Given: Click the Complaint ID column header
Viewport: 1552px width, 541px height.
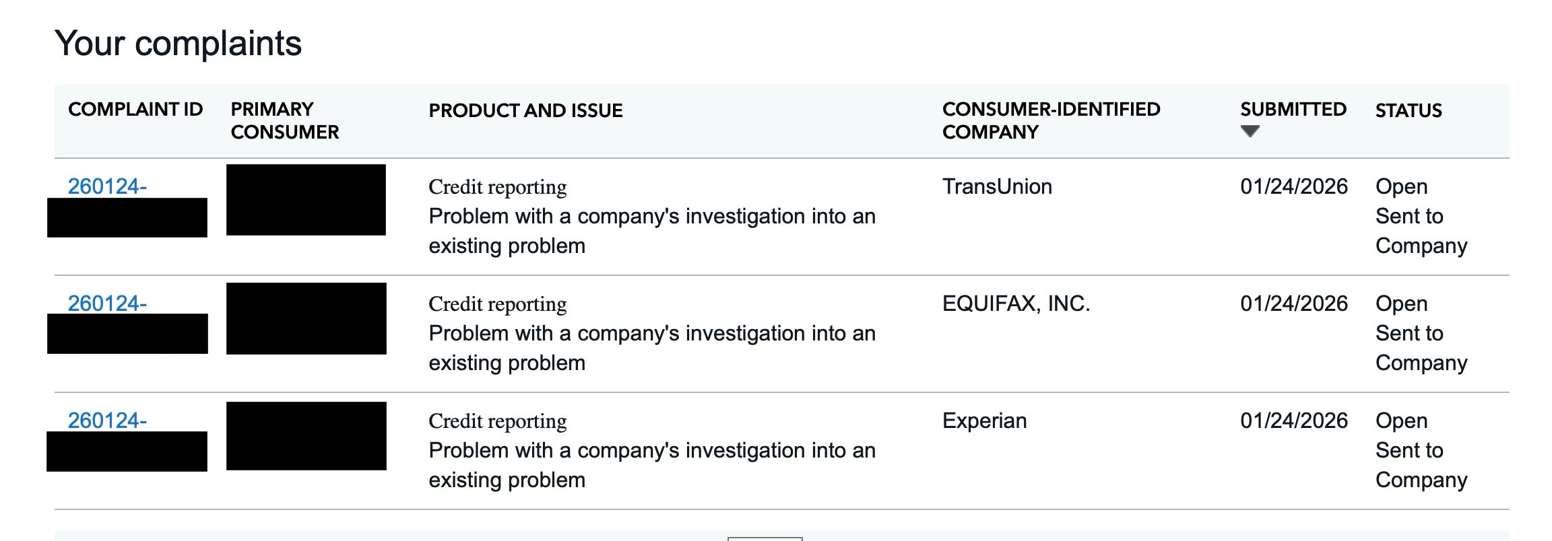Looking at the screenshot, I should [x=135, y=109].
